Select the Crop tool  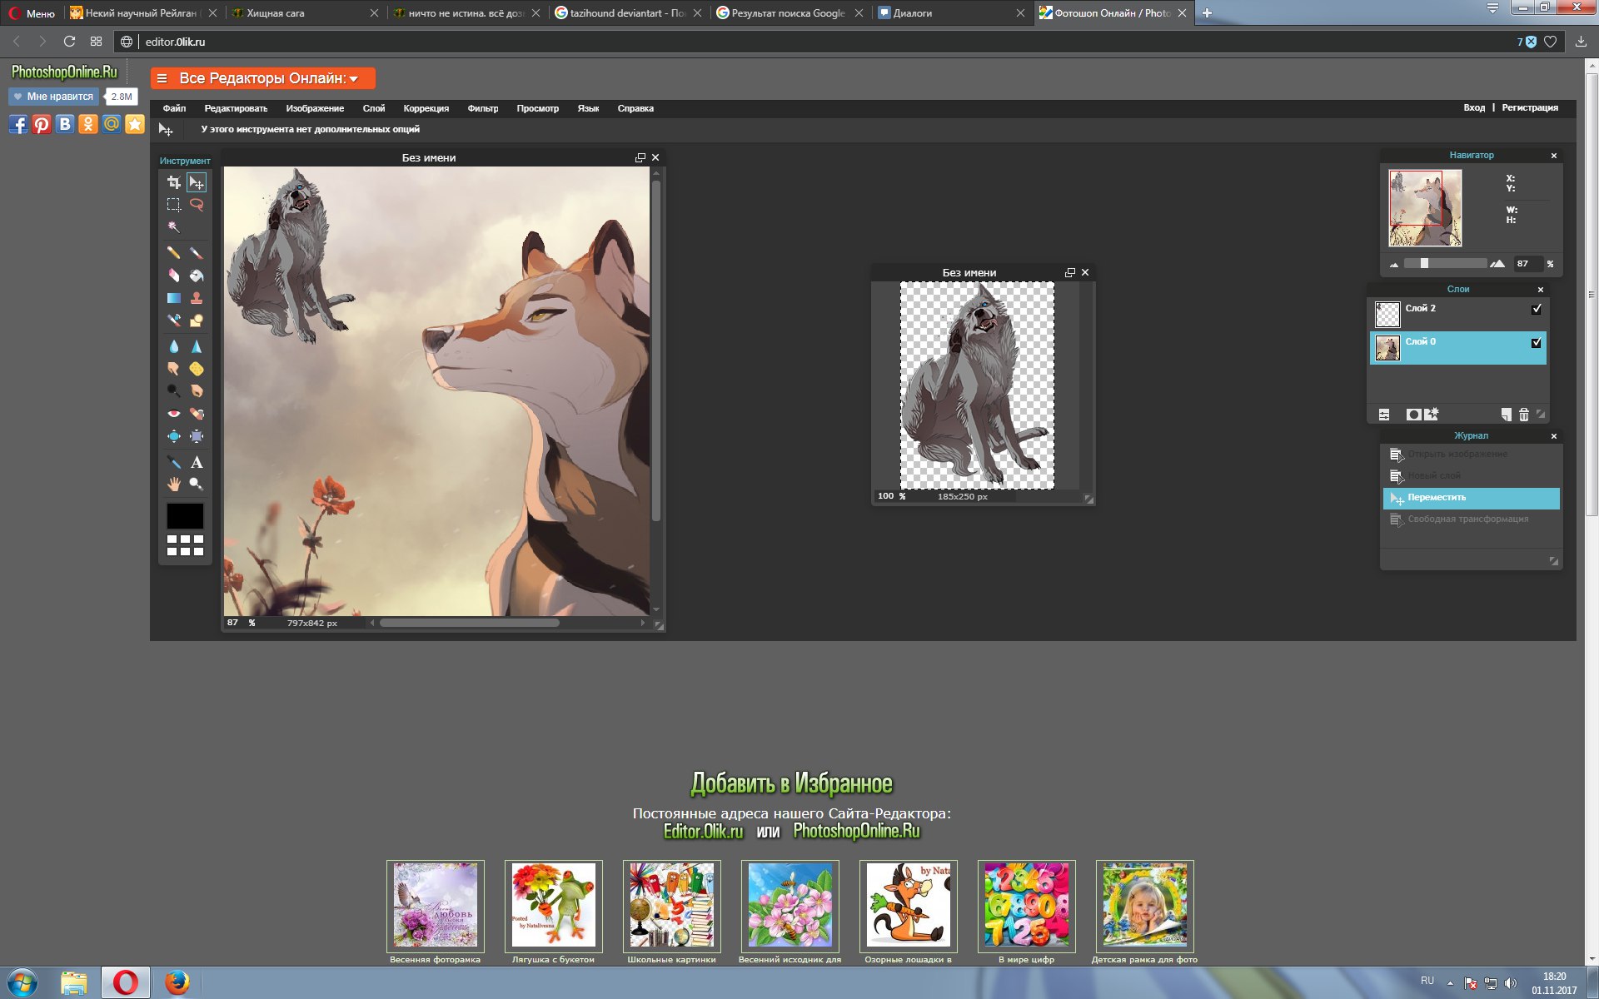point(173,182)
